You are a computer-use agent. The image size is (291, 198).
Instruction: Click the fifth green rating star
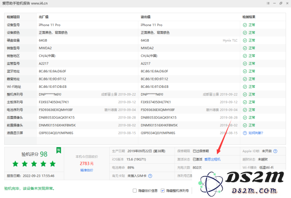pos(53,164)
